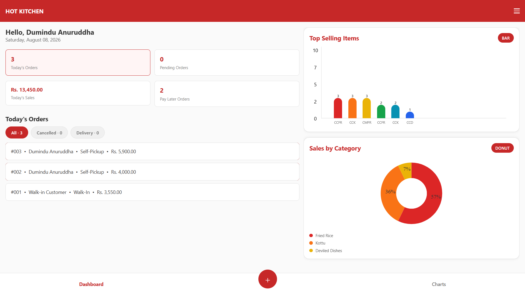Click the Fried Rice legend swatch

pyautogui.click(x=311, y=235)
